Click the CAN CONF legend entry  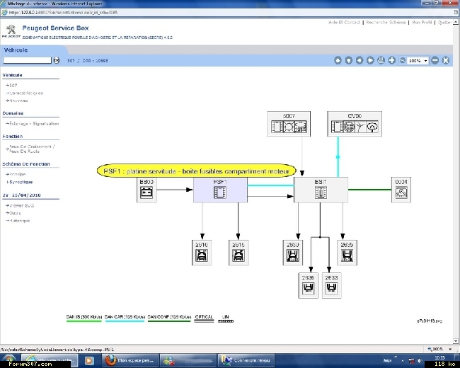[x=169, y=318]
